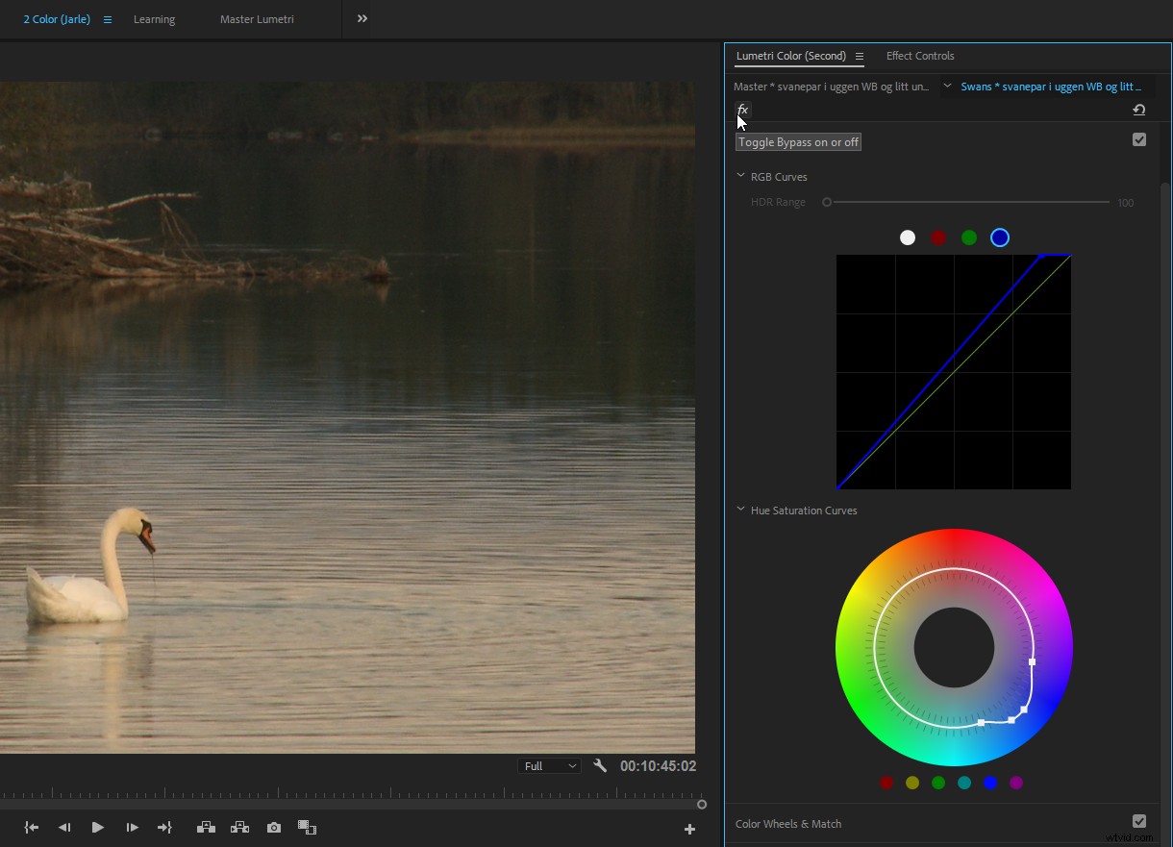1173x847 pixels.
Task: Expand overflow workspaces with the chevron button
Action: click(x=361, y=18)
